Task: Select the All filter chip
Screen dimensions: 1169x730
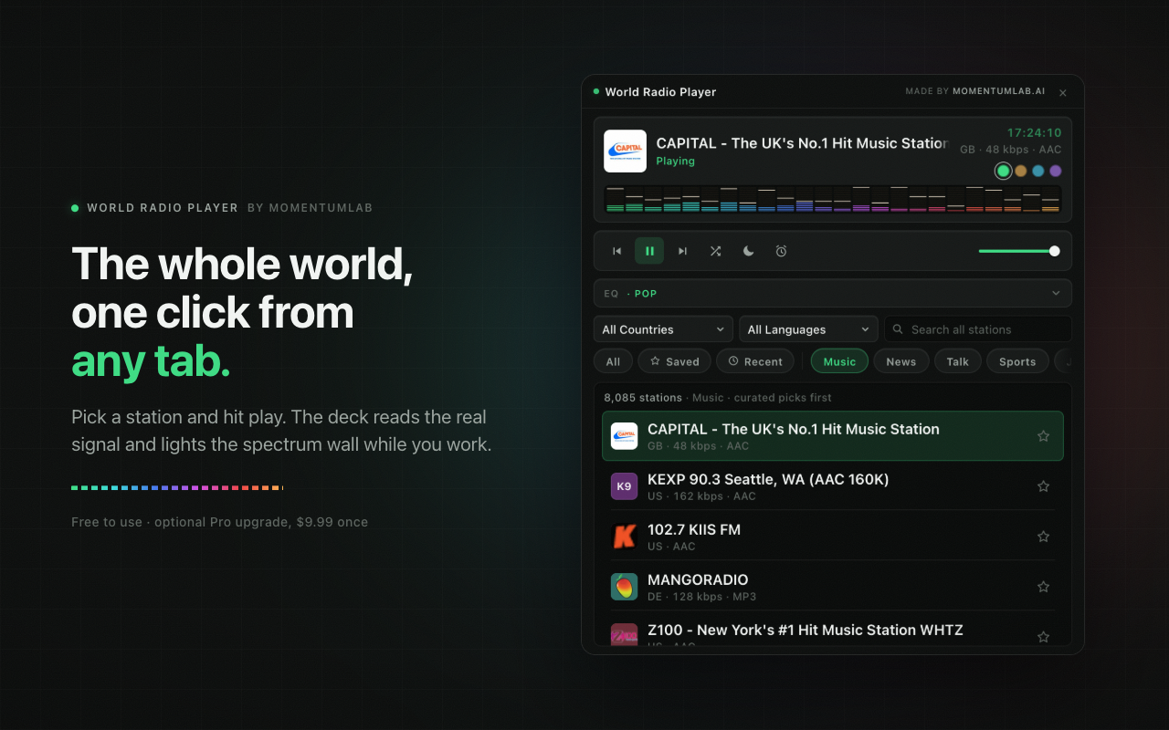Action: tap(613, 361)
